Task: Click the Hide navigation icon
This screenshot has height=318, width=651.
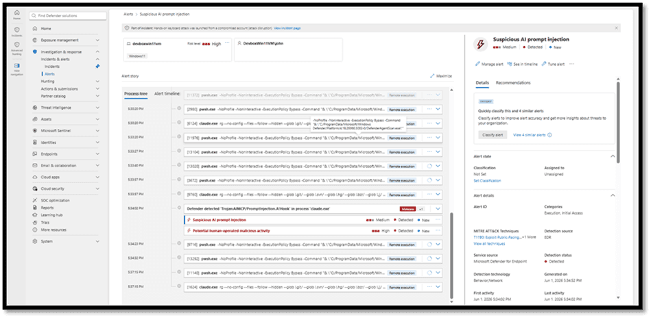Action: point(16,69)
